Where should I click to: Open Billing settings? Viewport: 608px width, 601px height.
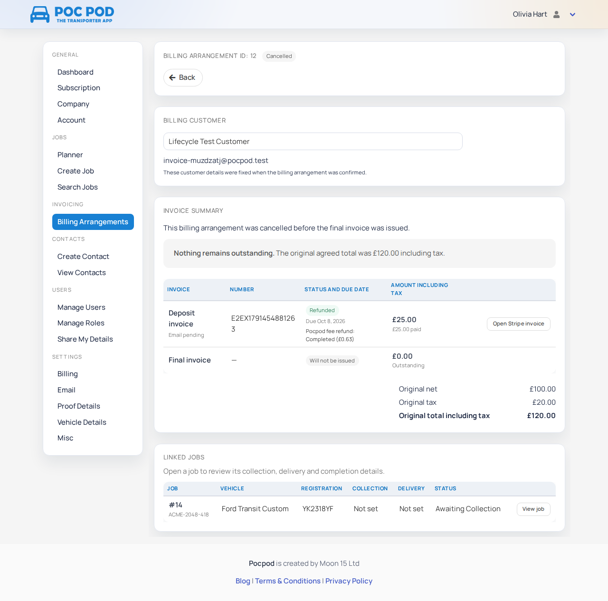(67, 374)
